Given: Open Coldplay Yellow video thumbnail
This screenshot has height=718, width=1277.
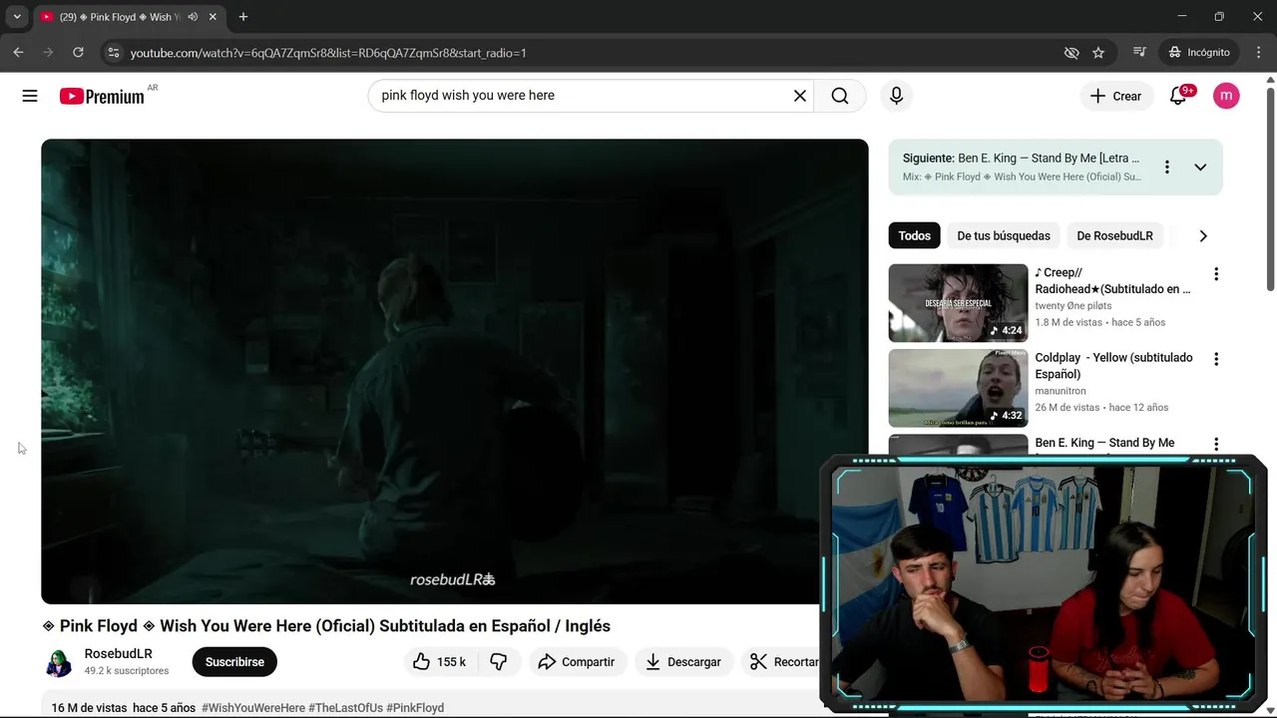Looking at the screenshot, I should 958,388.
